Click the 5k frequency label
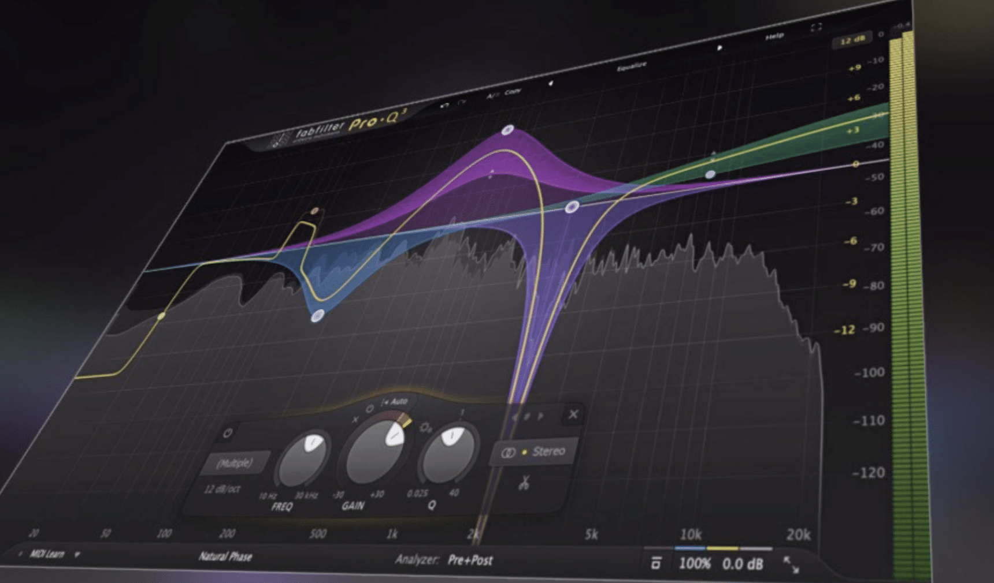This screenshot has width=994, height=583. (x=591, y=535)
